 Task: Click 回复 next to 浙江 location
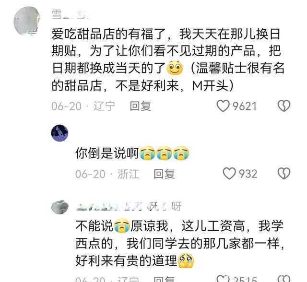(x=164, y=174)
